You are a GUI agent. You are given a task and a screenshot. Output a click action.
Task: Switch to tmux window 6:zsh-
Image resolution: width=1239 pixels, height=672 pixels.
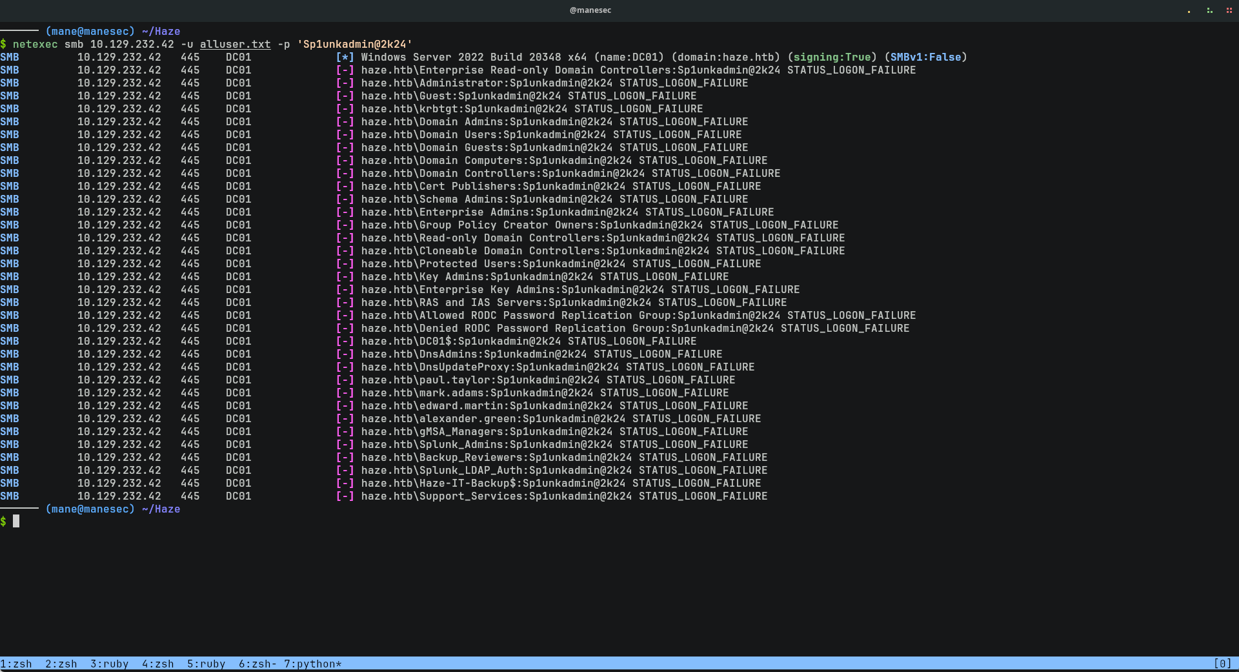[x=257, y=664]
